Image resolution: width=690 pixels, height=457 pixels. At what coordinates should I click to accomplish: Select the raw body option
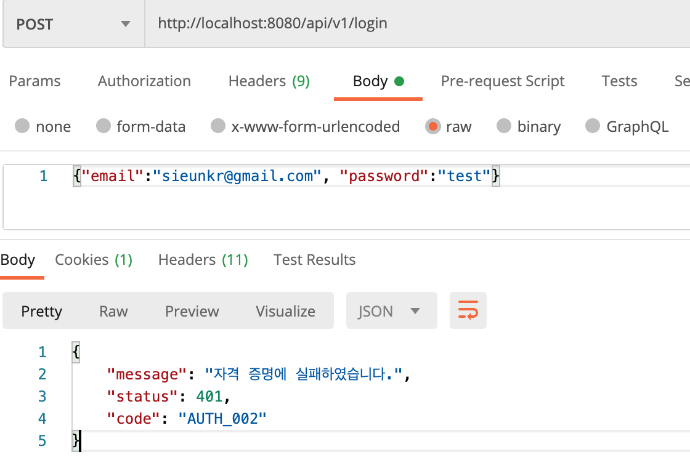432,127
